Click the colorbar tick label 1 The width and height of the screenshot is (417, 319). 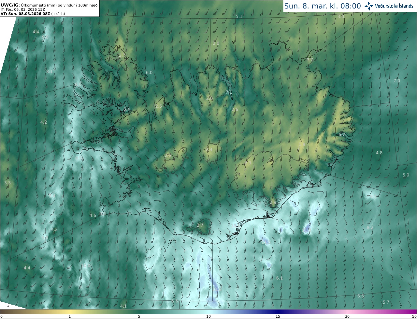pos(70,316)
